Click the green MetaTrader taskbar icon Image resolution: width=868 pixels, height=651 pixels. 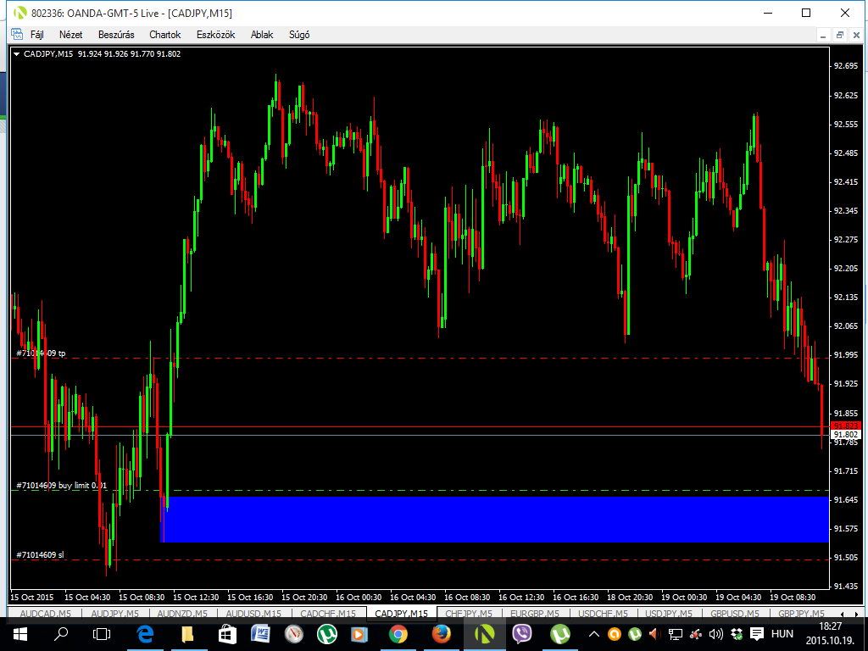[x=484, y=633]
